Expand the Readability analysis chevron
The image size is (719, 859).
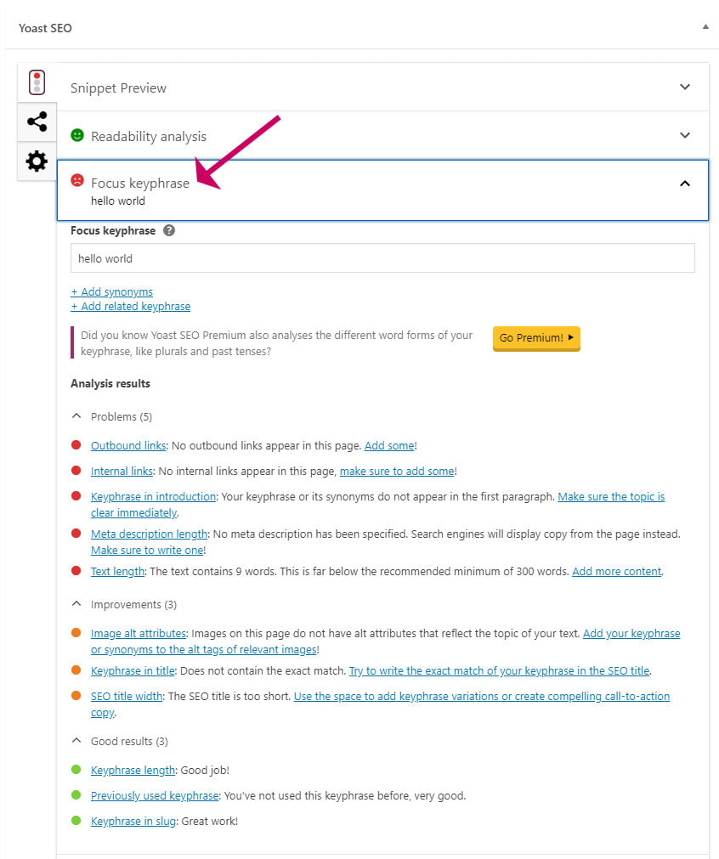[x=684, y=135]
